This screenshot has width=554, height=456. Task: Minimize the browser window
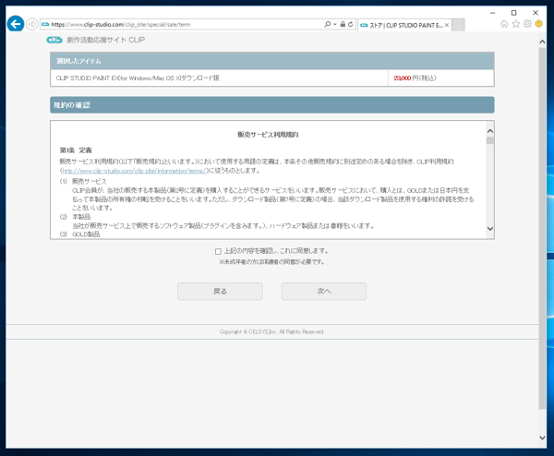pyautogui.click(x=492, y=13)
